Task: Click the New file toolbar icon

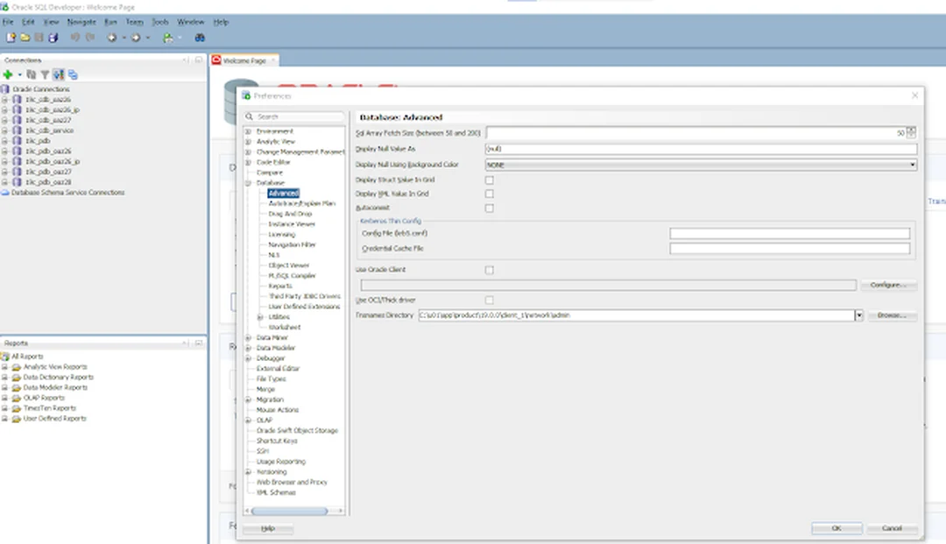Action: [11, 38]
